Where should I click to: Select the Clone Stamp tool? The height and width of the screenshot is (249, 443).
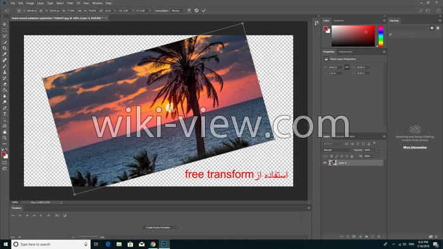[x=4, y=72]
